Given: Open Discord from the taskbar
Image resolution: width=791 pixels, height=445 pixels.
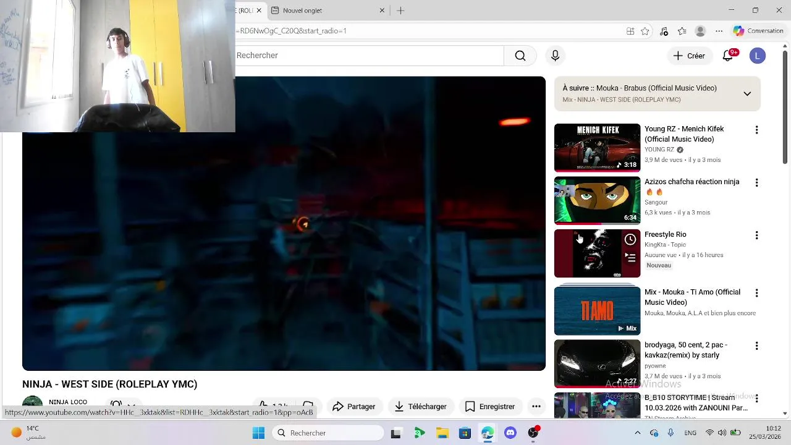Looking at the screenshot, I should pos(510,433).
